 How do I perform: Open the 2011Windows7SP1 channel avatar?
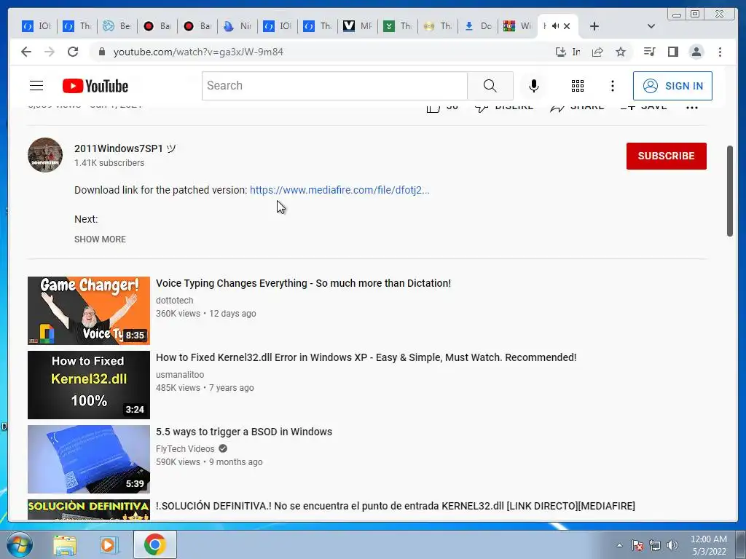point(45,156)
